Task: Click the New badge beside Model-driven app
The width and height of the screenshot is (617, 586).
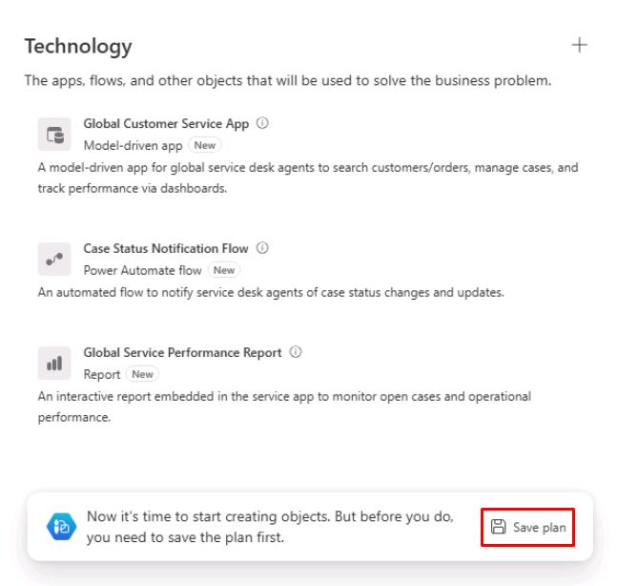Action: pyautogui.click(x=205, y=145)
